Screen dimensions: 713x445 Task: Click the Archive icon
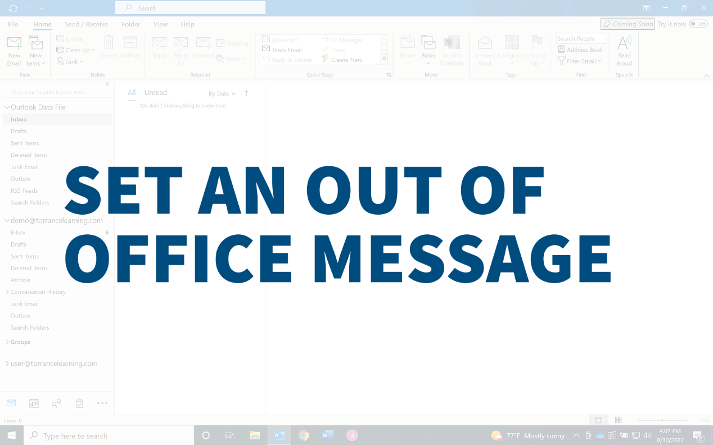click(130, 43)
